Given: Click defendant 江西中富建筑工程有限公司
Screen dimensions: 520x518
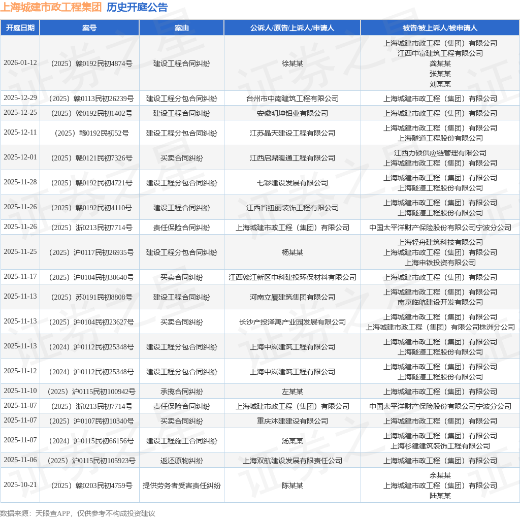Looking at the screenshot, I should pyautogui.click(x=440, y=53).
